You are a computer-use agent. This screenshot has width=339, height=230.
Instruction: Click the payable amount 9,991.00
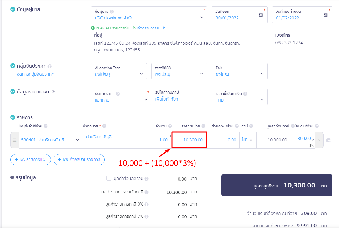(x=307, y=226)
